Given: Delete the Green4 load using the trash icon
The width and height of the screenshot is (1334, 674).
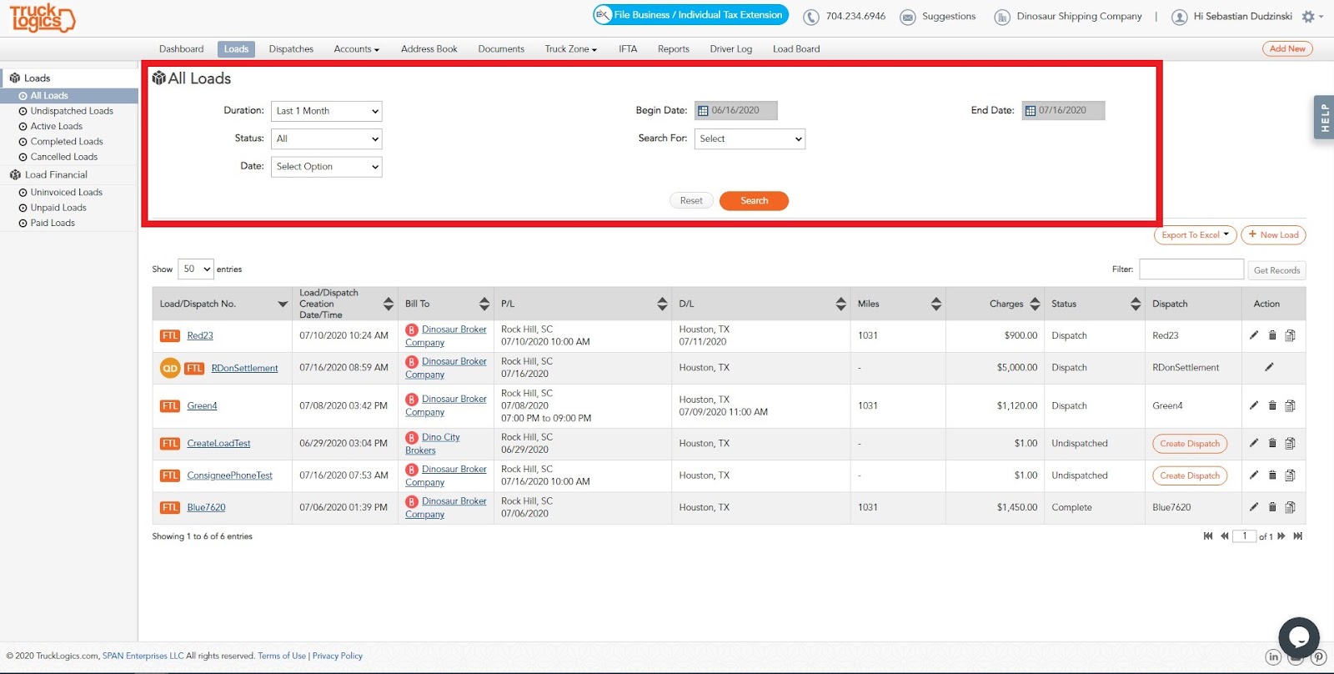Looking at the screenshot, I should pos(1272,405).
